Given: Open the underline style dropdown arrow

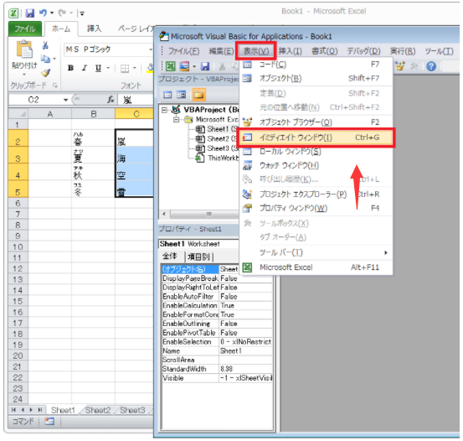Looking at the screenshot, I should tap(108, 68).
